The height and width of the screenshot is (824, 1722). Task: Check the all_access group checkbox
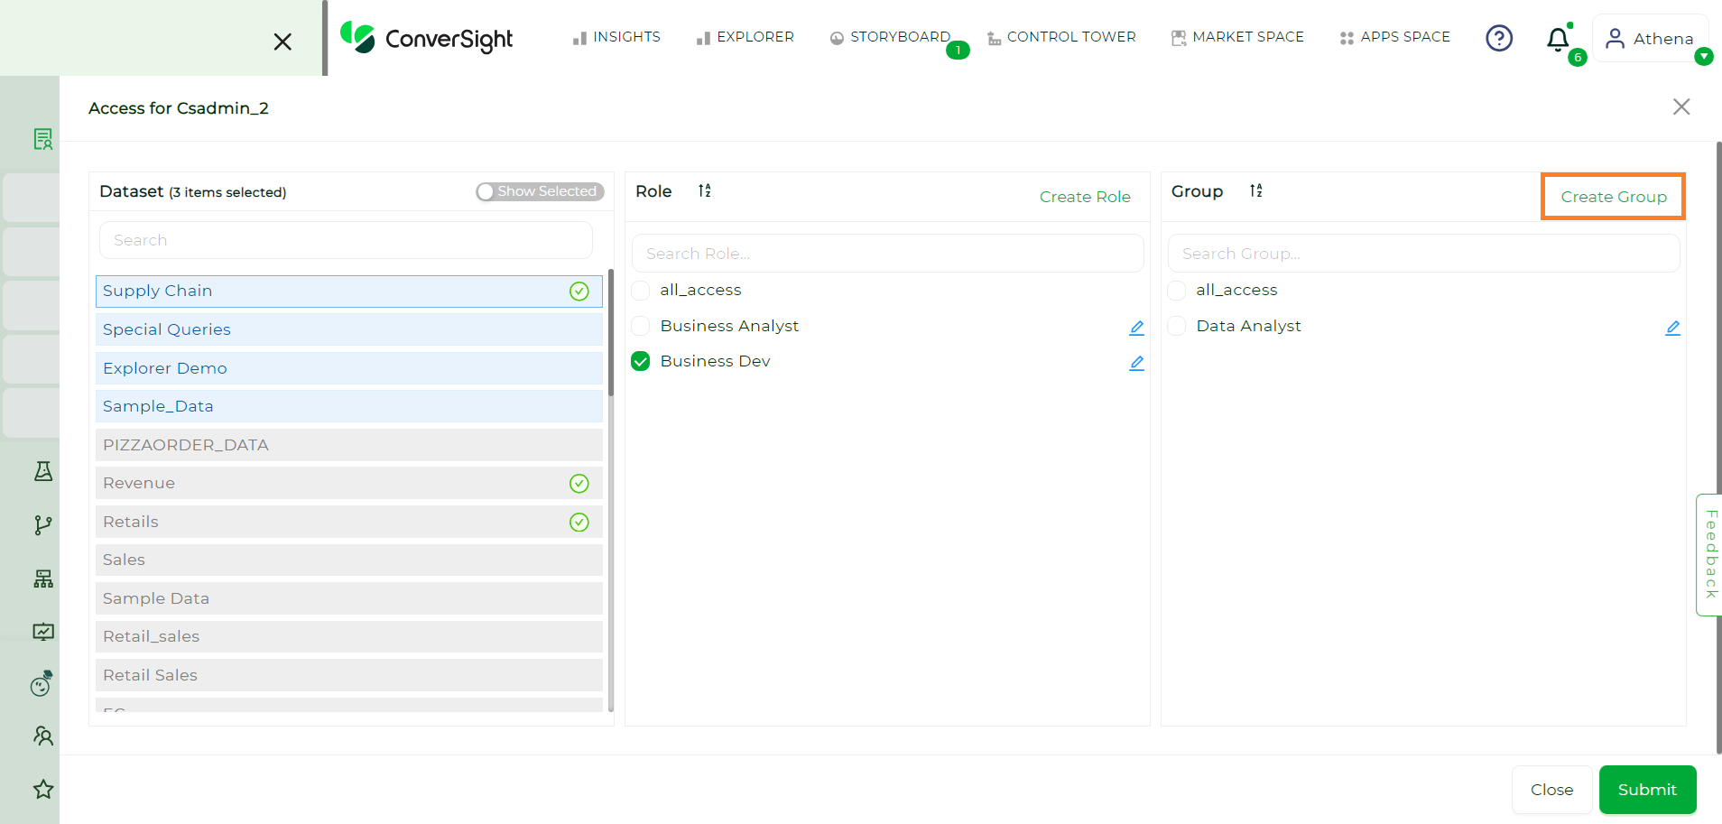[x=1177, y=291]
